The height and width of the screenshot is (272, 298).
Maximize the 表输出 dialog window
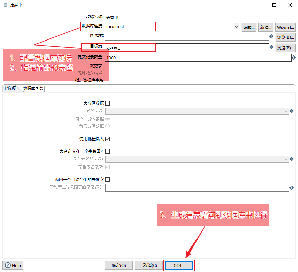[274, 5]
